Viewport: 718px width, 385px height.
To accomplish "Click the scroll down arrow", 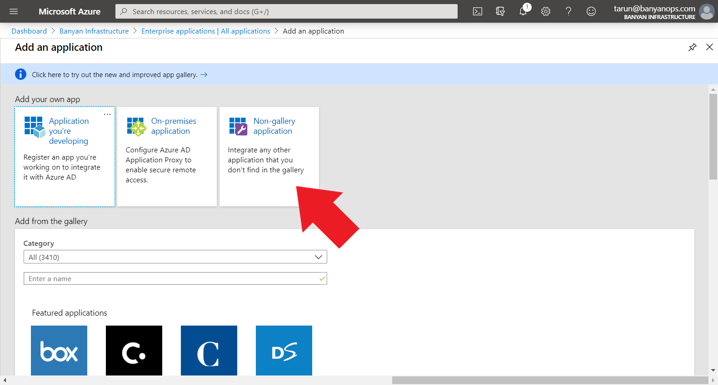I will tap(713, 370).
